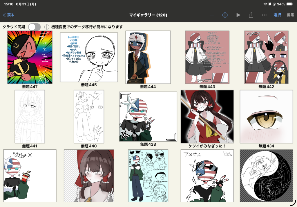The width and height of the screenshot is (297, 207).
Task: Open the 無題434 golden eye artwork
Action: pos(266,117)
